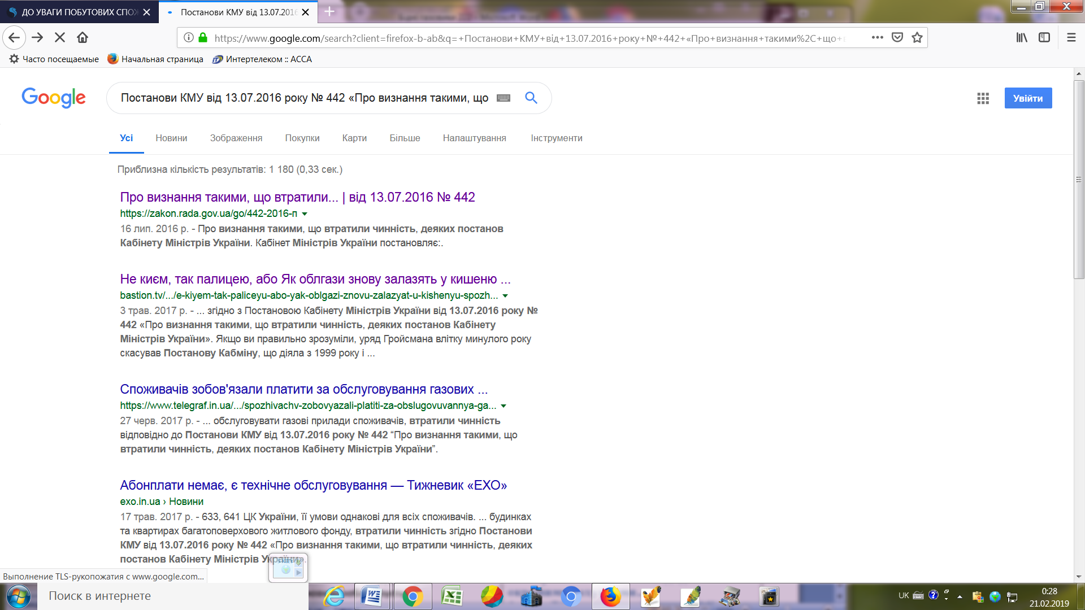This screenshot has width=1085, height=610.
Task: Launch Internet Explorer from the taskbar
Action: point(335,597)
